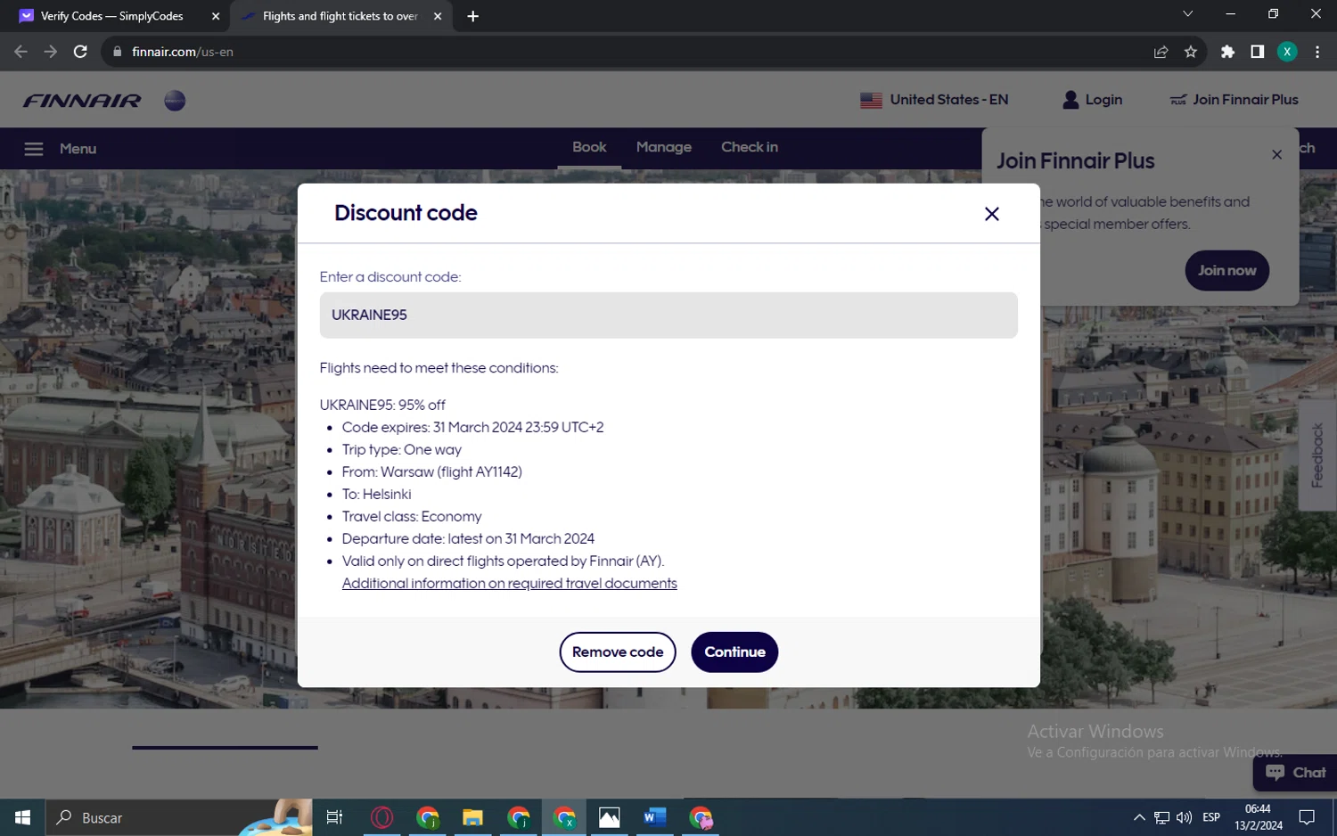Open the tab search dropdown arrow
1337x836 pixels.
(1187, 13)
